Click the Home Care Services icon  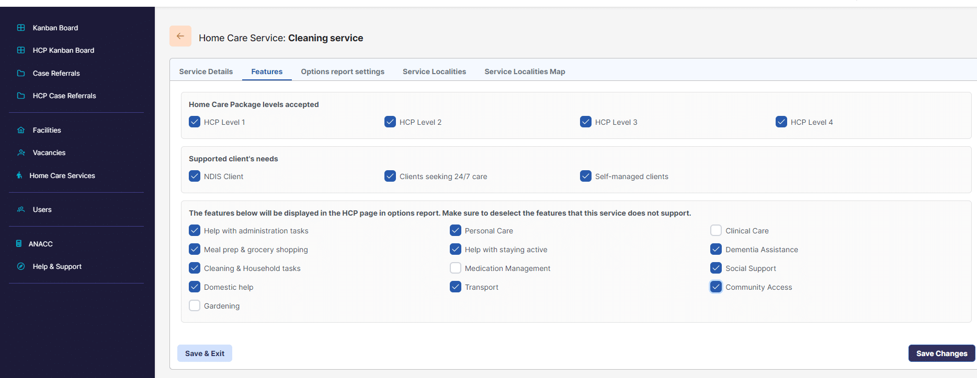click(19, 175)
